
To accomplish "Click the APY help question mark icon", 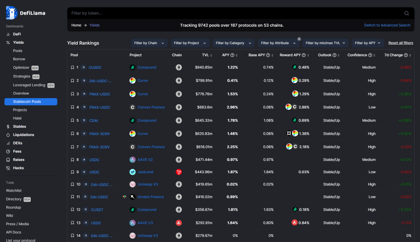I will [x=232, y=55].
